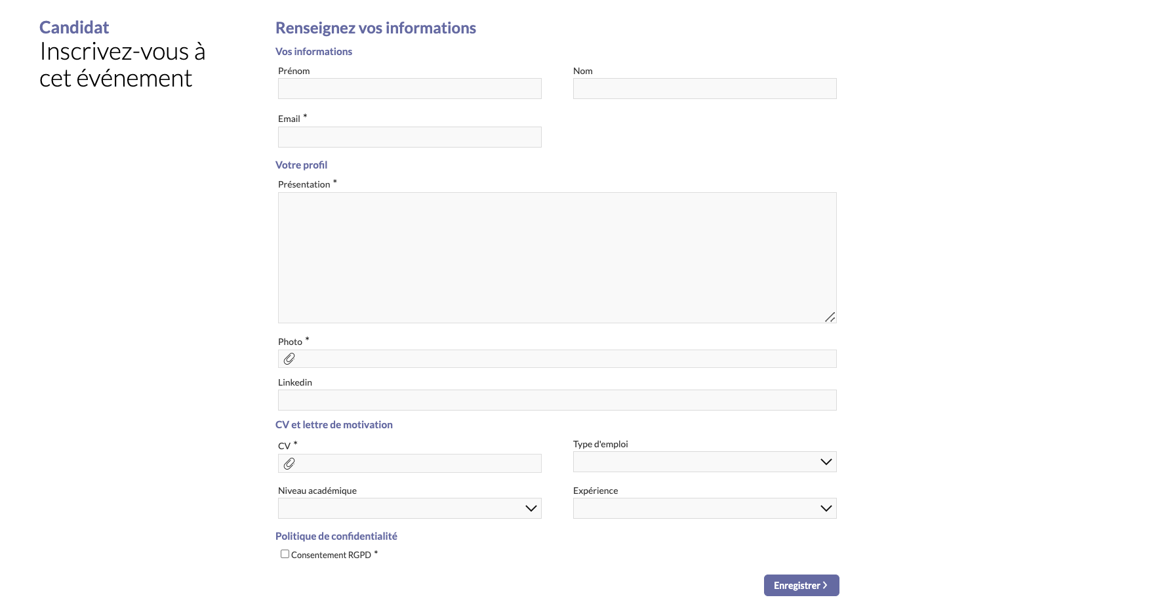
Task: Click the paperclip icon in CV field
Action: [x=289, y=464]
